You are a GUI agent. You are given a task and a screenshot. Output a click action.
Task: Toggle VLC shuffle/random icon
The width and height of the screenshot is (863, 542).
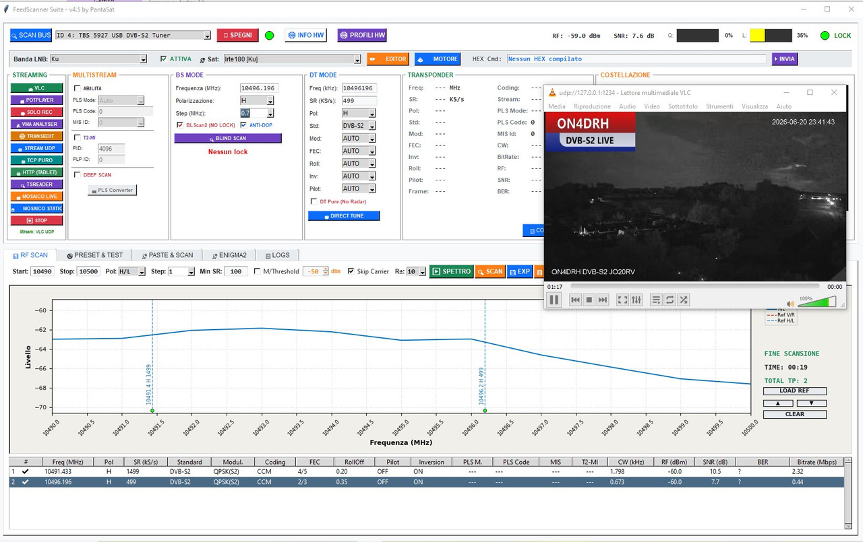point(684,300)
